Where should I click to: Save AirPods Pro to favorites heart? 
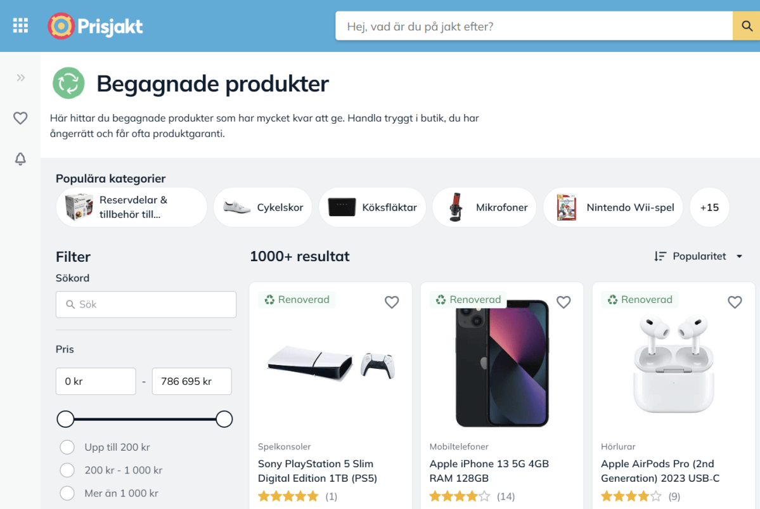pos(735,302)
